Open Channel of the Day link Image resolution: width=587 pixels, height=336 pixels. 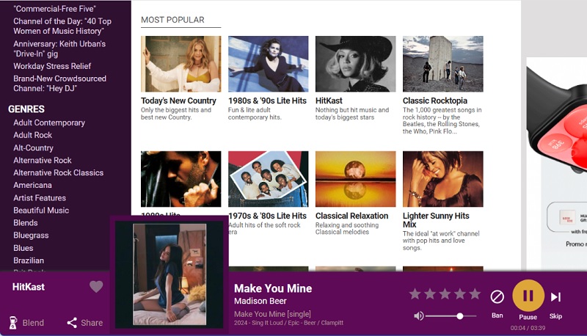62,26
